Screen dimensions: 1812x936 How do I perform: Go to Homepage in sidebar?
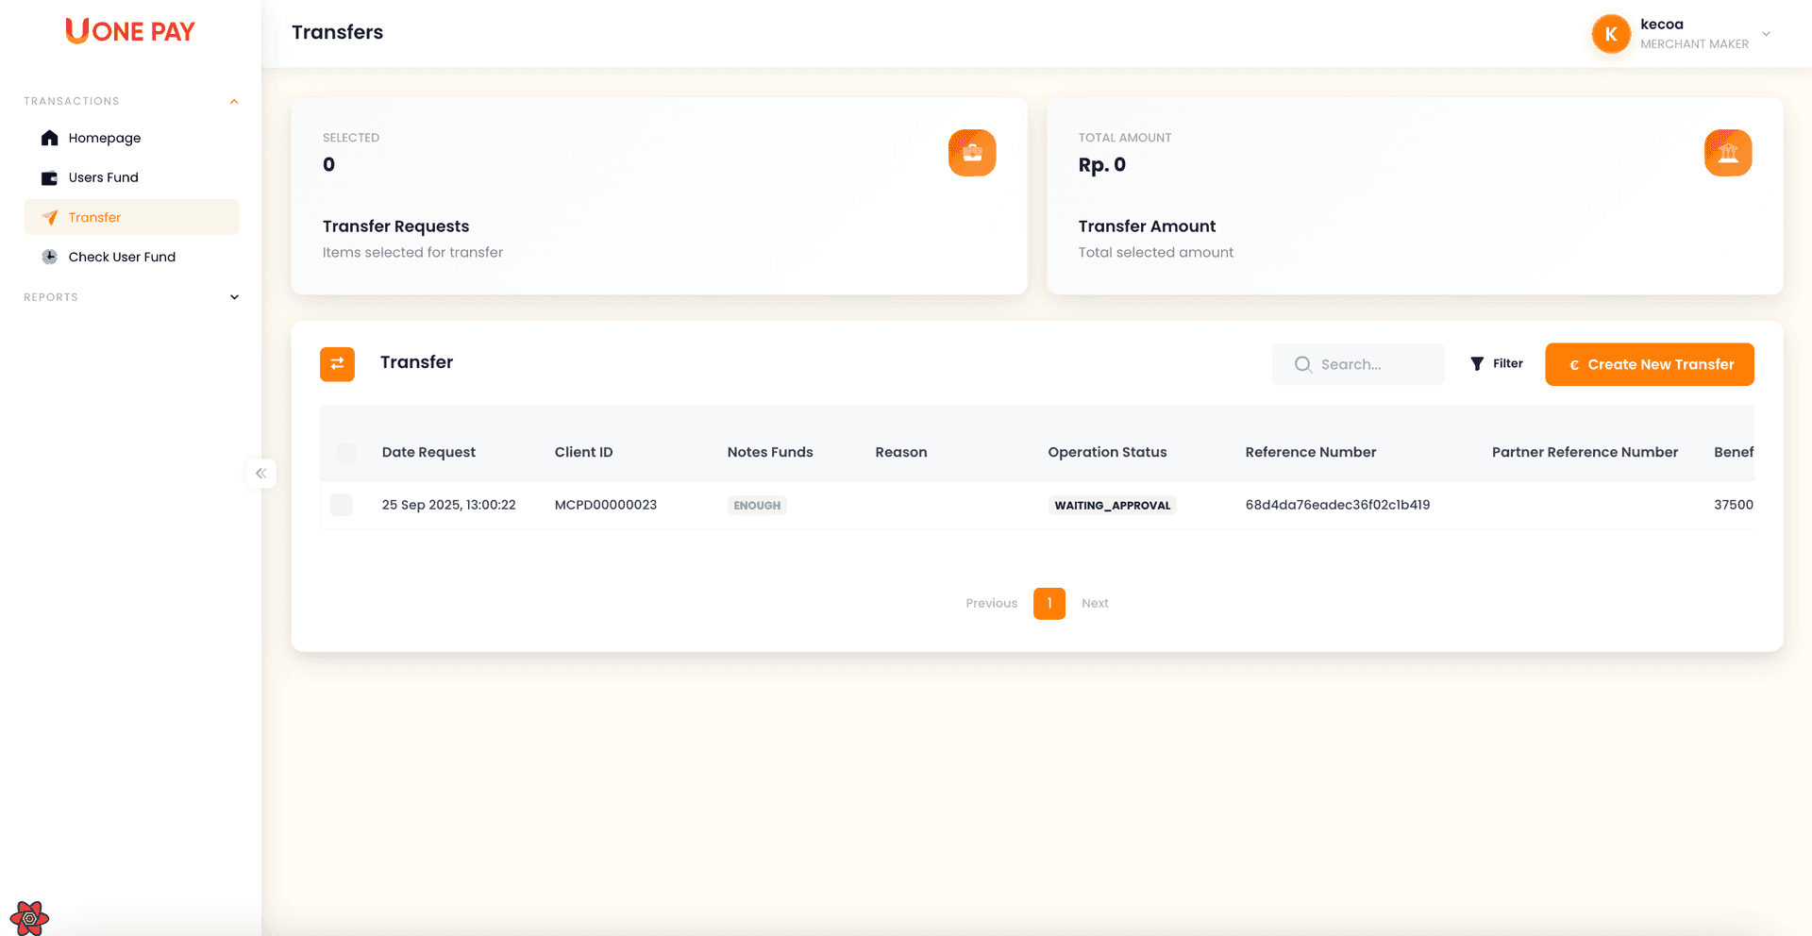(104, 138)
